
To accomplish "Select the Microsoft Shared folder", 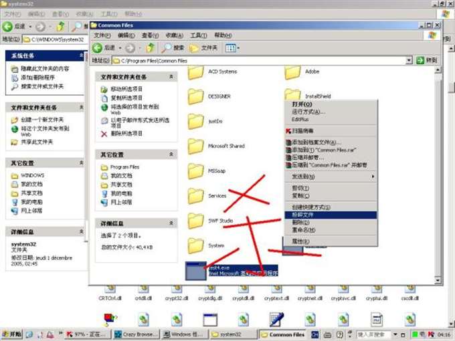I will [x=216, y=146].
